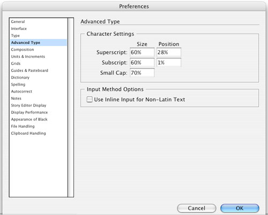
Task: Open Dictionary preferences
Action: (x=20, y=78)
